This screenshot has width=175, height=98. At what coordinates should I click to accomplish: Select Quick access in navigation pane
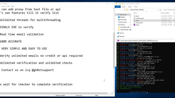(123, 14)
